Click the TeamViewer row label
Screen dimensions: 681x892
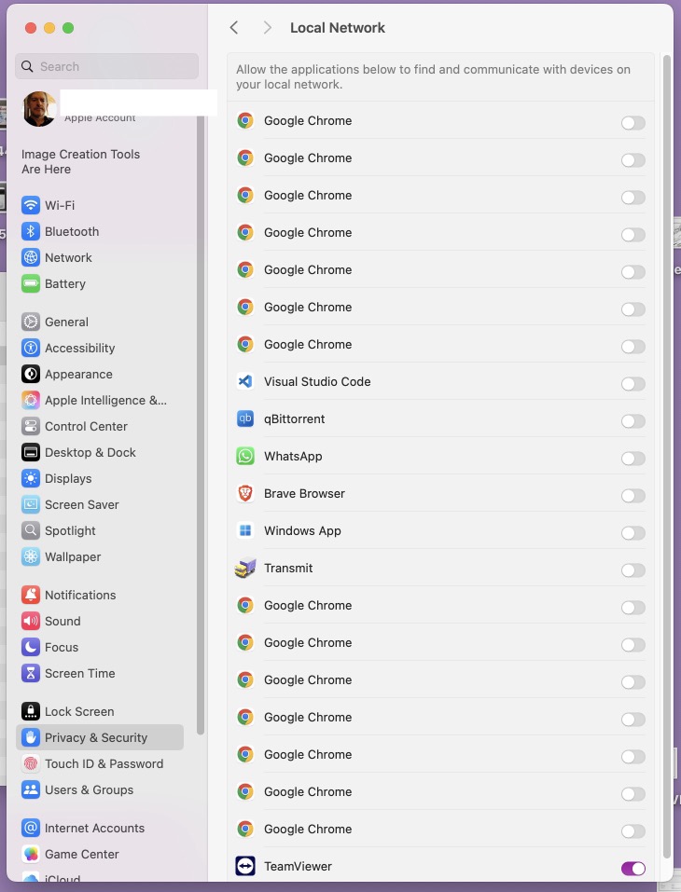click(x=298, y=867)
